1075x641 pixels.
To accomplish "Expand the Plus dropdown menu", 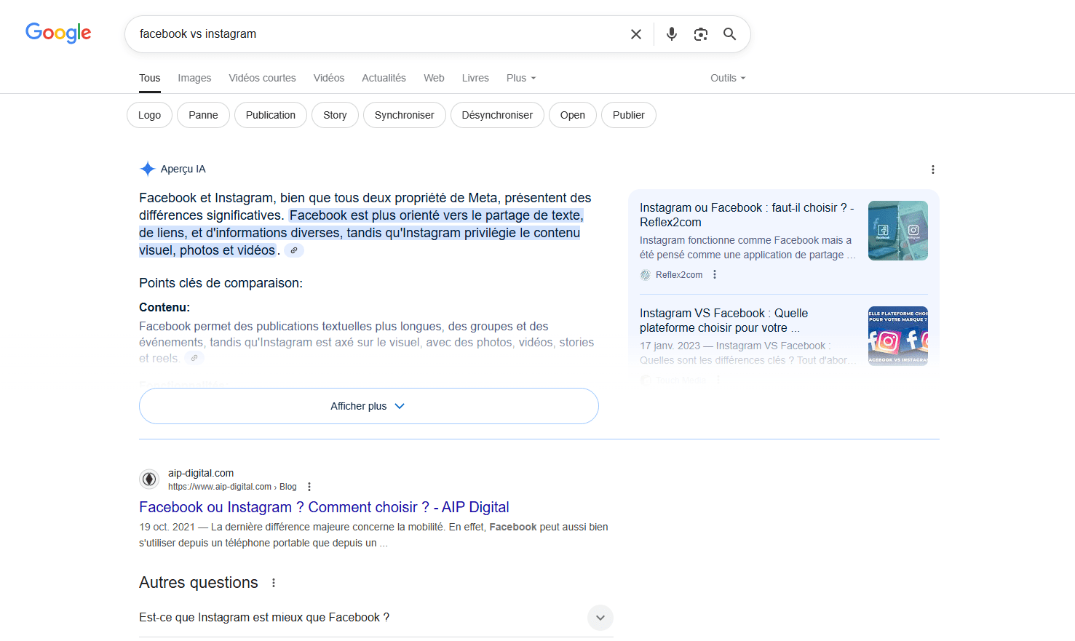I will [521, 78].
